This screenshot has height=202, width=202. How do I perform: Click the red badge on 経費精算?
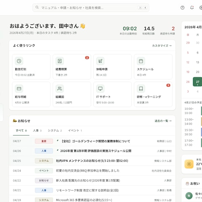[87, 58]
